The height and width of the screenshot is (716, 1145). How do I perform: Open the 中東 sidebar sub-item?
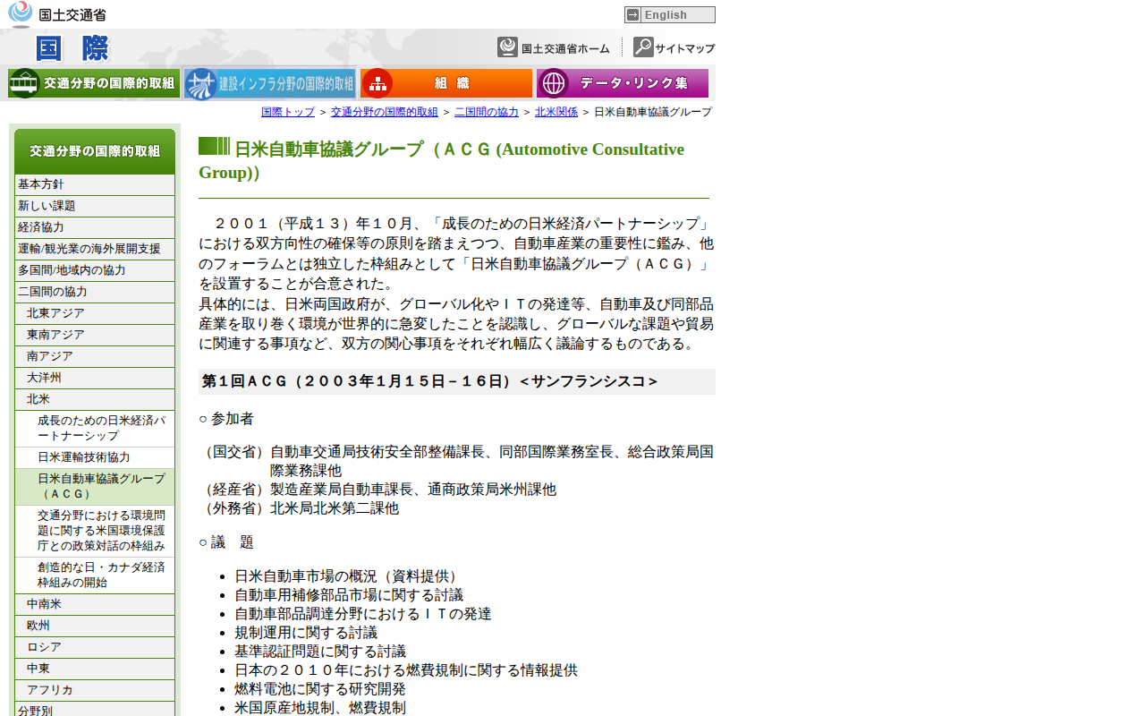[95, 669]
